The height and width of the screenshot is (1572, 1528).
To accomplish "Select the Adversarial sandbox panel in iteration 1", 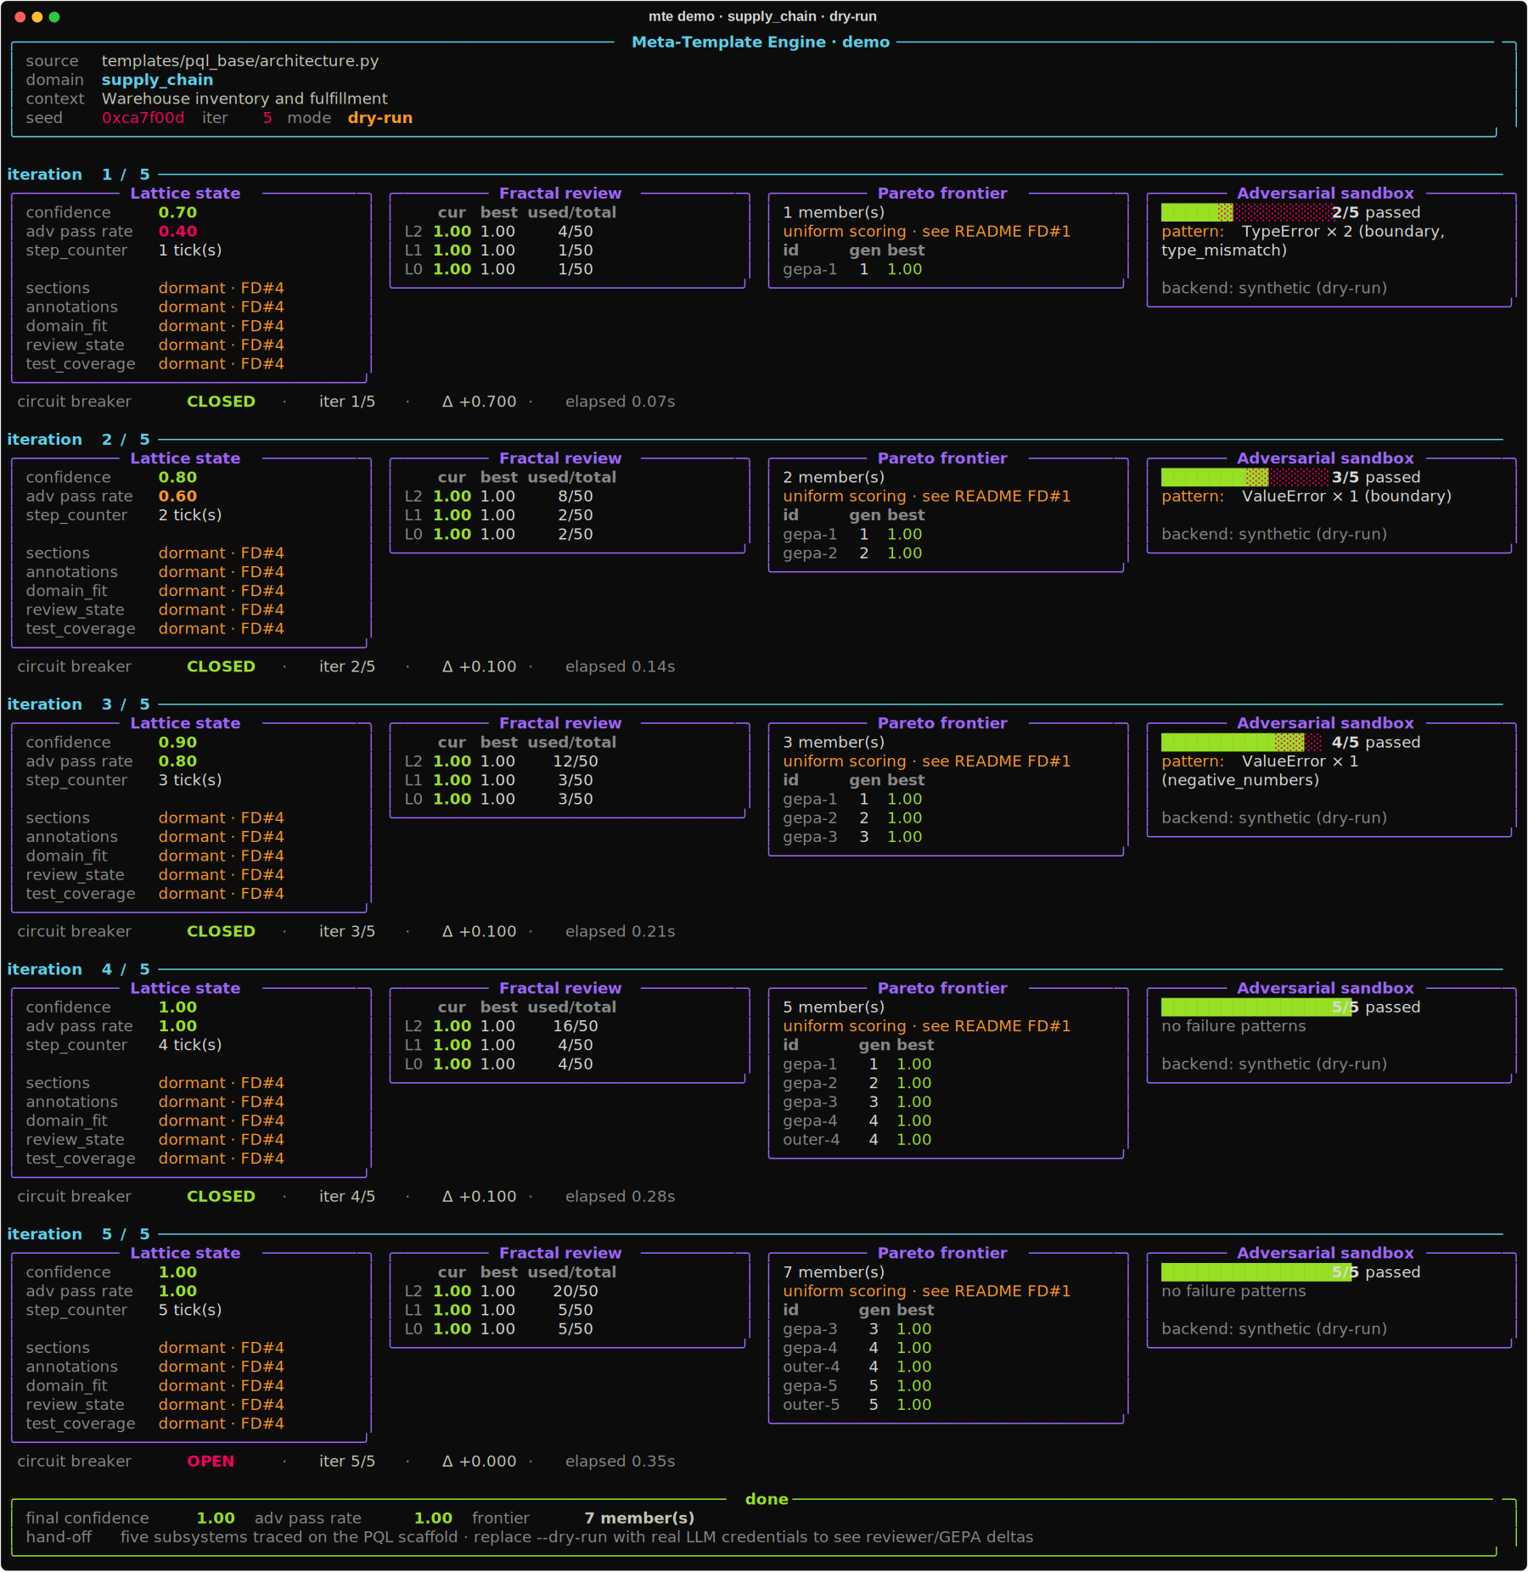I will click(1325, 194).
